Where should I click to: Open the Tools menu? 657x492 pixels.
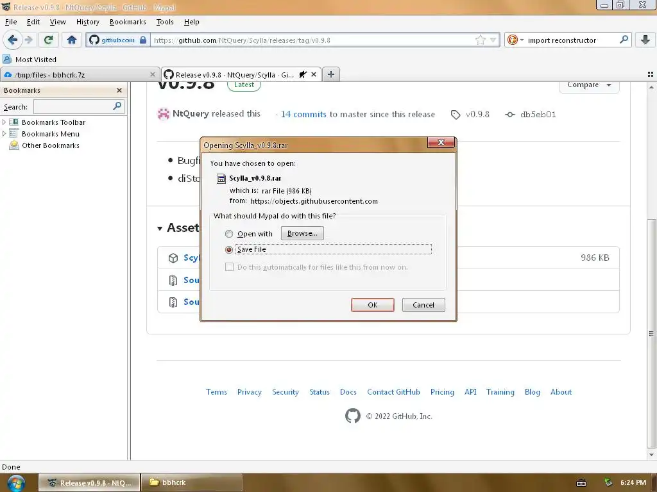[x=165, y=22]
